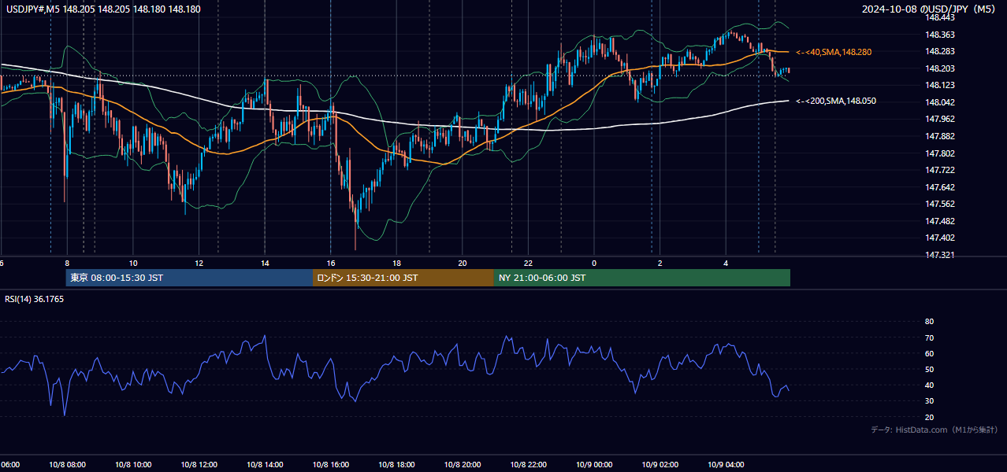This screenshot has width=1007, height=472.
Task: Click the bottom time label 10/8 10:00
Action: point(133,464)
